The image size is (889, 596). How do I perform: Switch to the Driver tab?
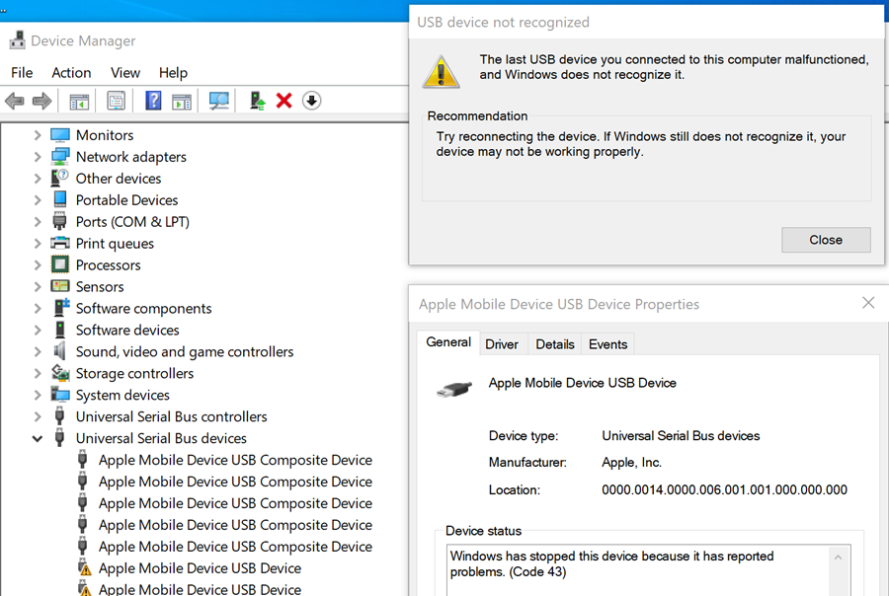coord(502,344)
